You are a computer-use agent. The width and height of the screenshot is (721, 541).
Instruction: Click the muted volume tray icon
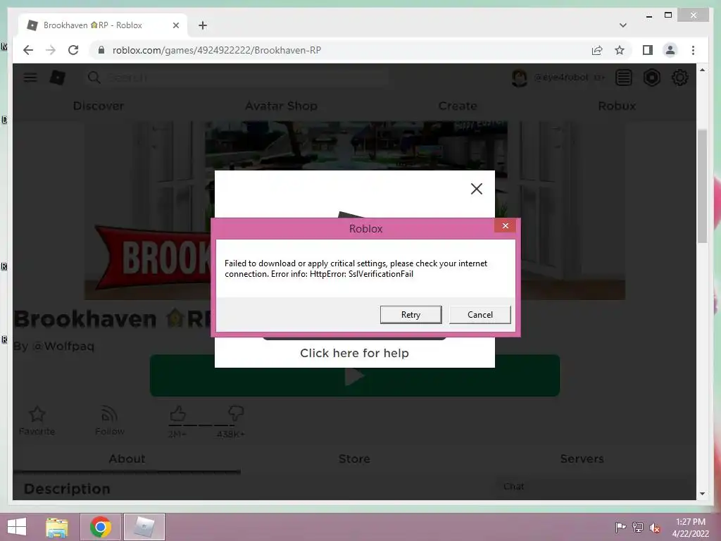pyautogui.click(x=654, y=527)
